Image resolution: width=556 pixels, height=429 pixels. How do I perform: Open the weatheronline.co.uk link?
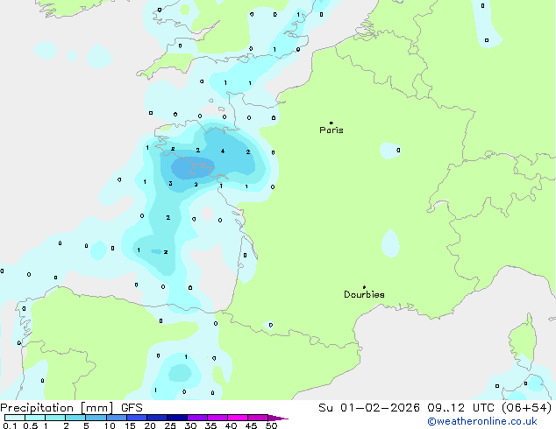(x=482, y=421)
